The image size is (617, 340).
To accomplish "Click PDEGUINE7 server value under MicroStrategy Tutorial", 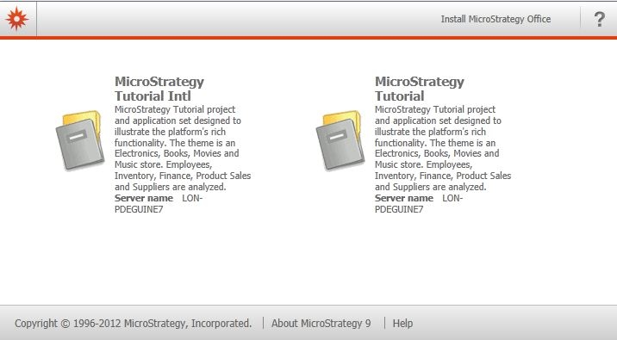I will click(399, 209).
